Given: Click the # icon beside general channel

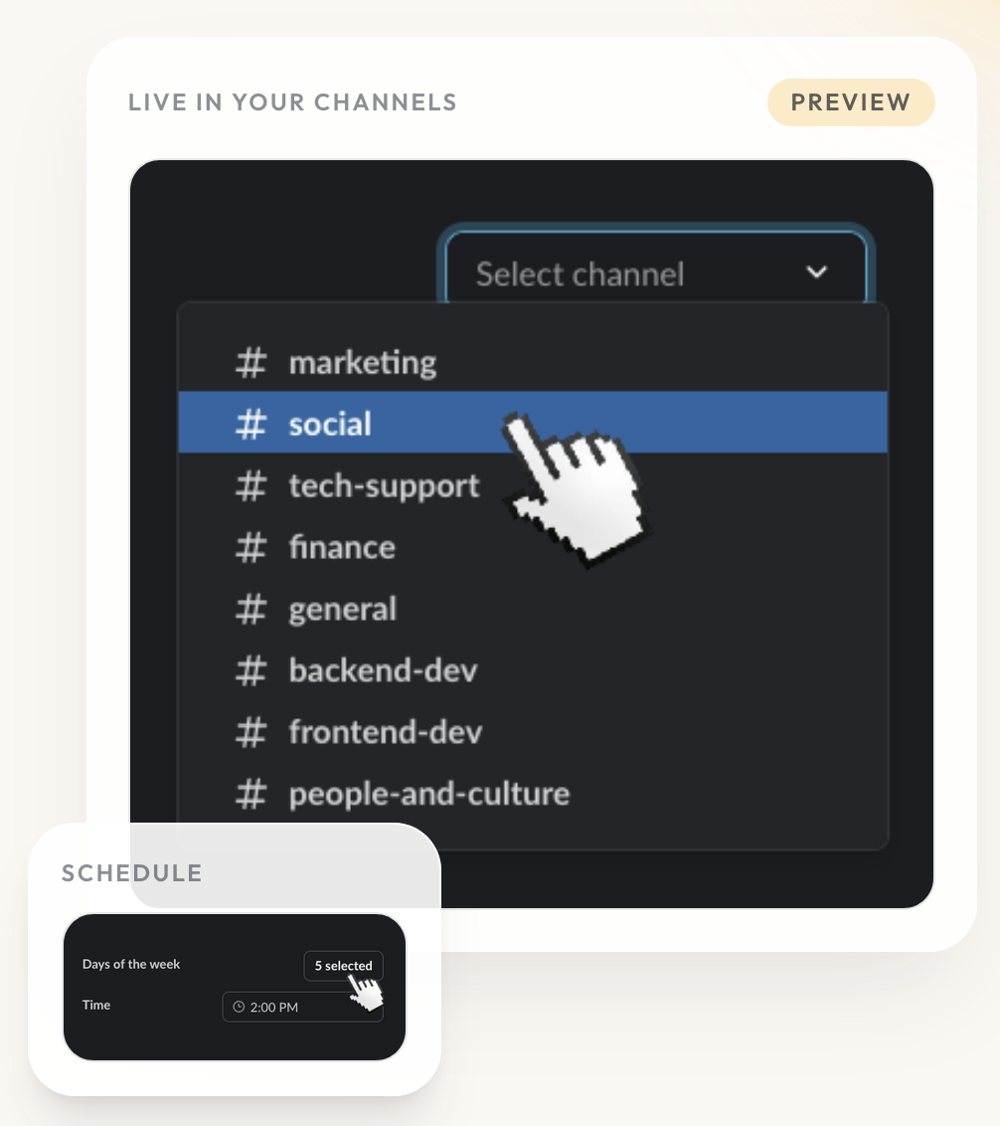Looking at the screenshot, I should 250,609.
